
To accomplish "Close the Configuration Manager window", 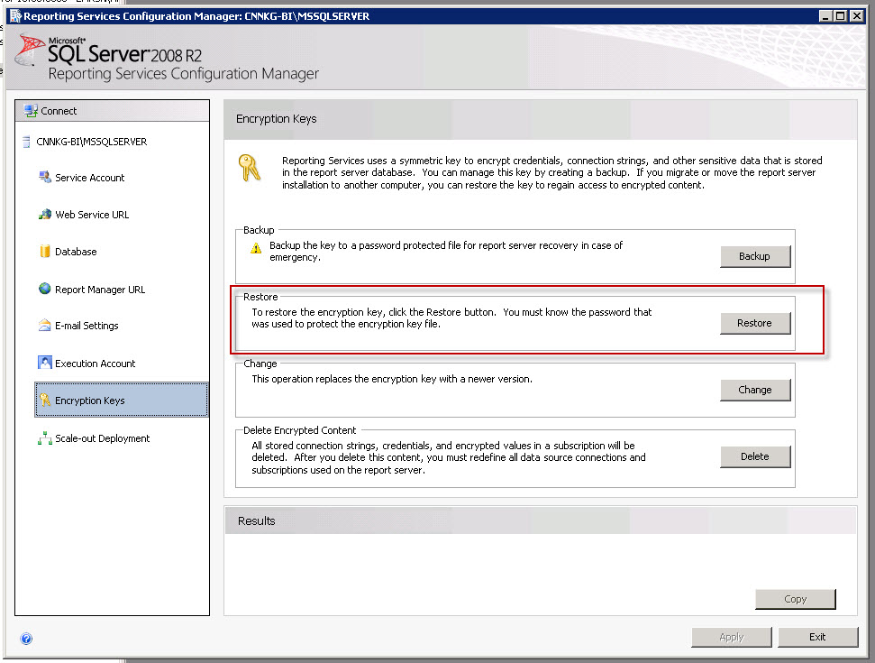I will pos(857,15).
